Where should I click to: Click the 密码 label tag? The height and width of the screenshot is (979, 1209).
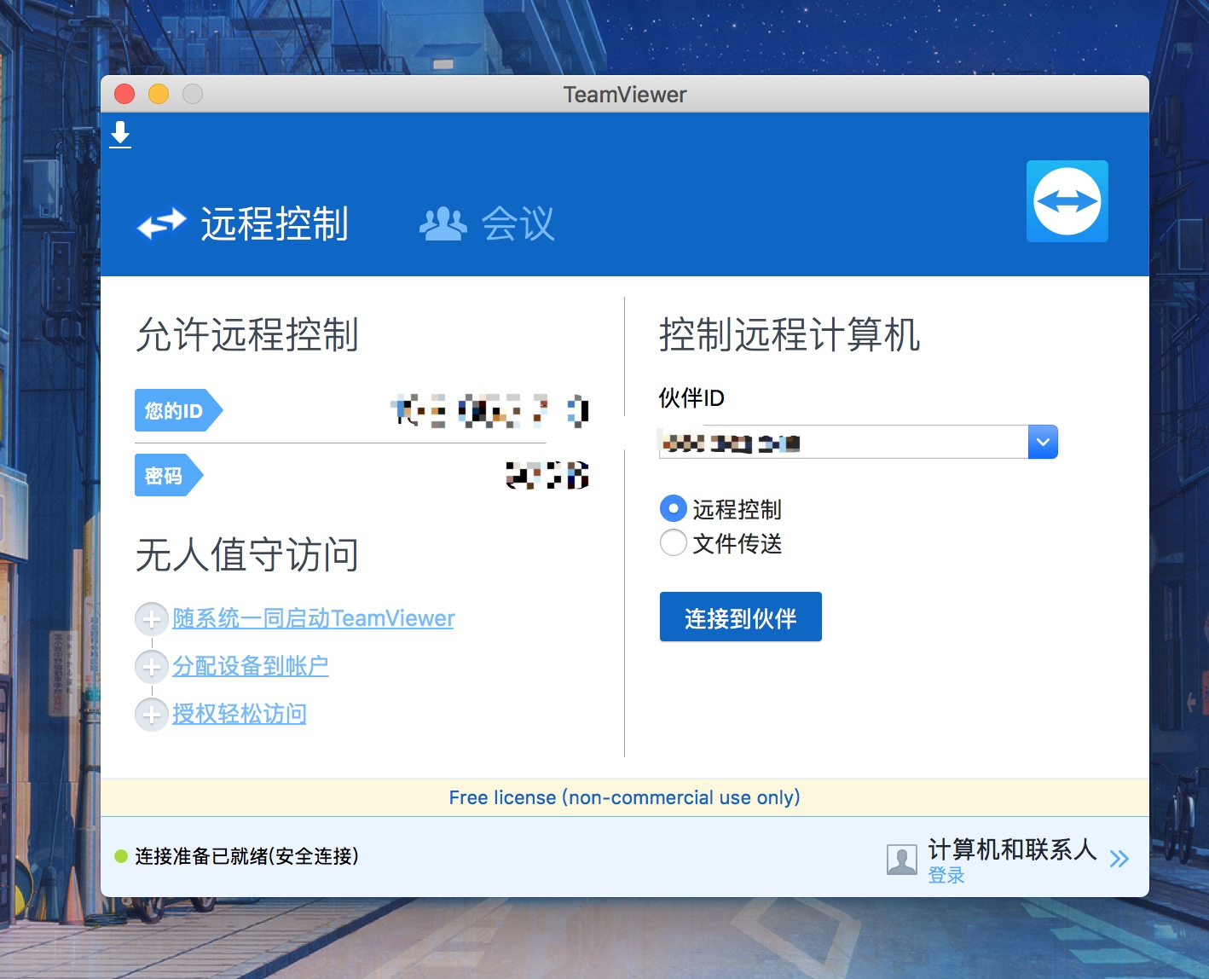click(x=169, y=475)
